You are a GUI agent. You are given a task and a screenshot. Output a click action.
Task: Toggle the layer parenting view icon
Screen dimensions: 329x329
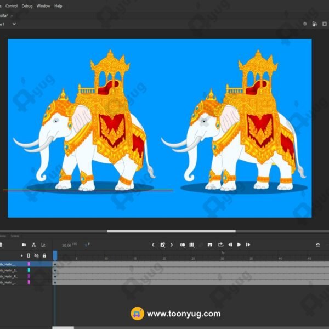(x=34, y=245)
